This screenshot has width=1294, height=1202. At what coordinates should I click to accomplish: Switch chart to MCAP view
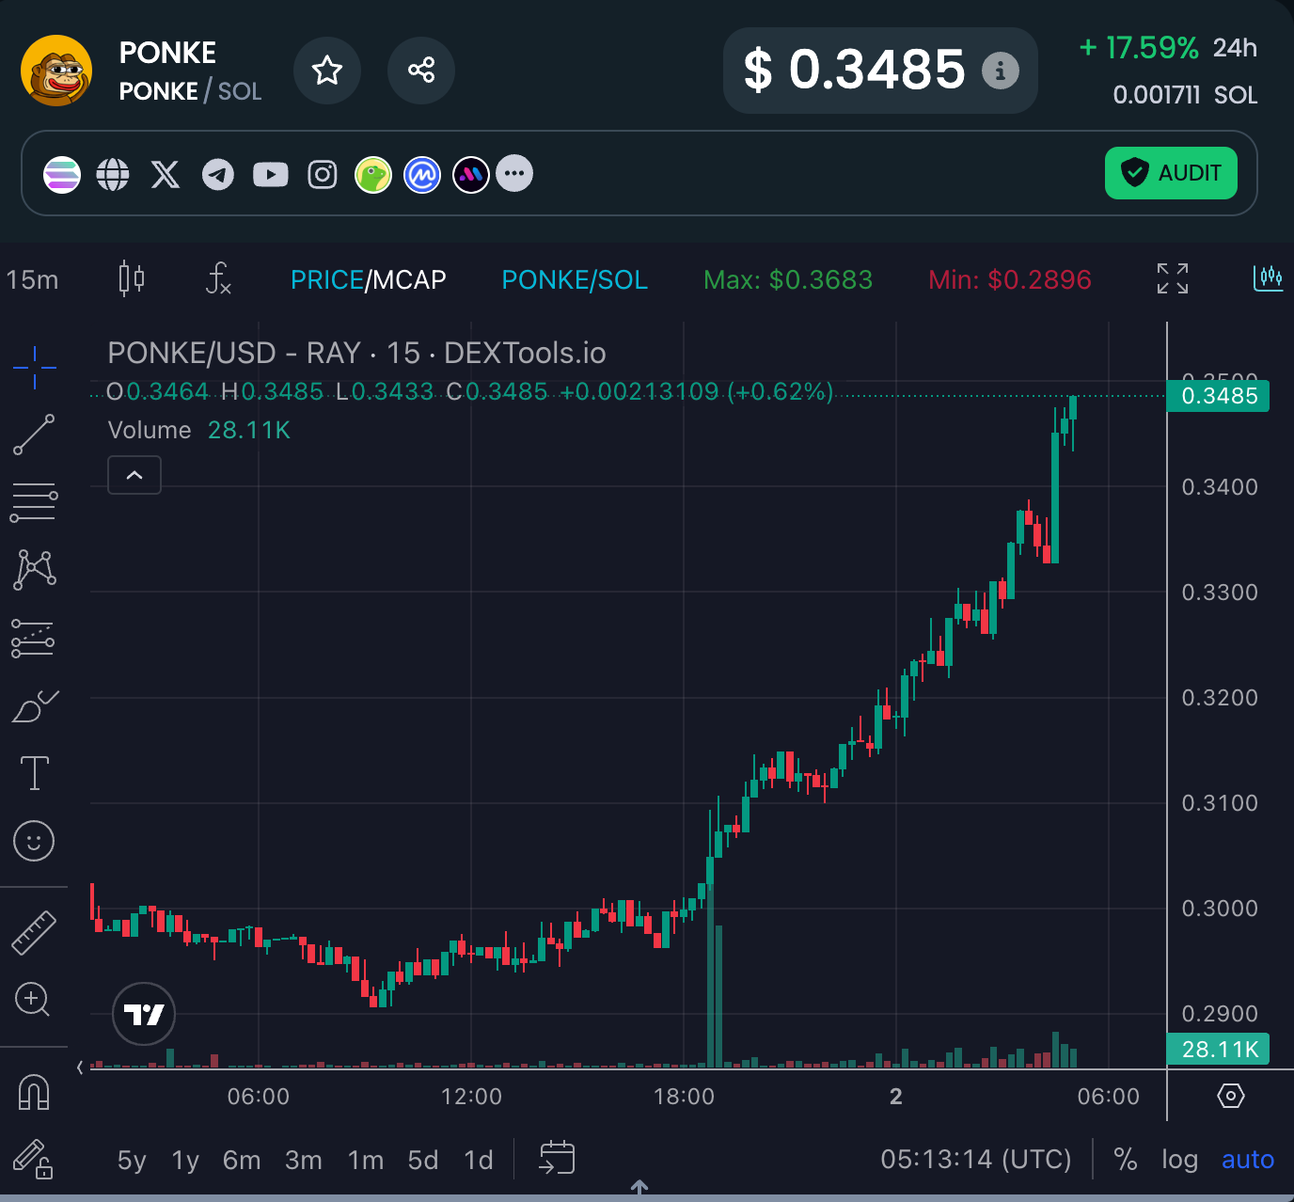[x=410, y=280]
